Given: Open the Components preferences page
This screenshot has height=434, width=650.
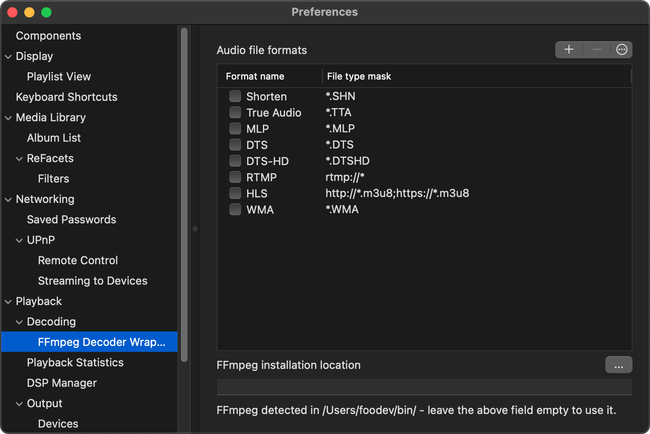Looking at the screenshot, I should pyautogui.click(x=48, y=36).
